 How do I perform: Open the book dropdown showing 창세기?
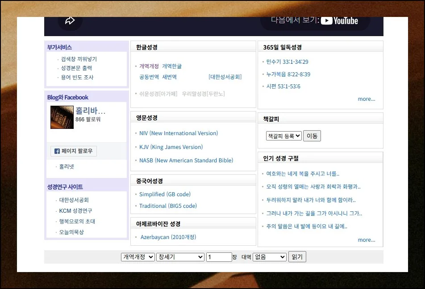point(180,256)
